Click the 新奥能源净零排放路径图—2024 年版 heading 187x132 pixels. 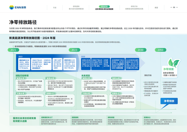click(x=32, y=38)
